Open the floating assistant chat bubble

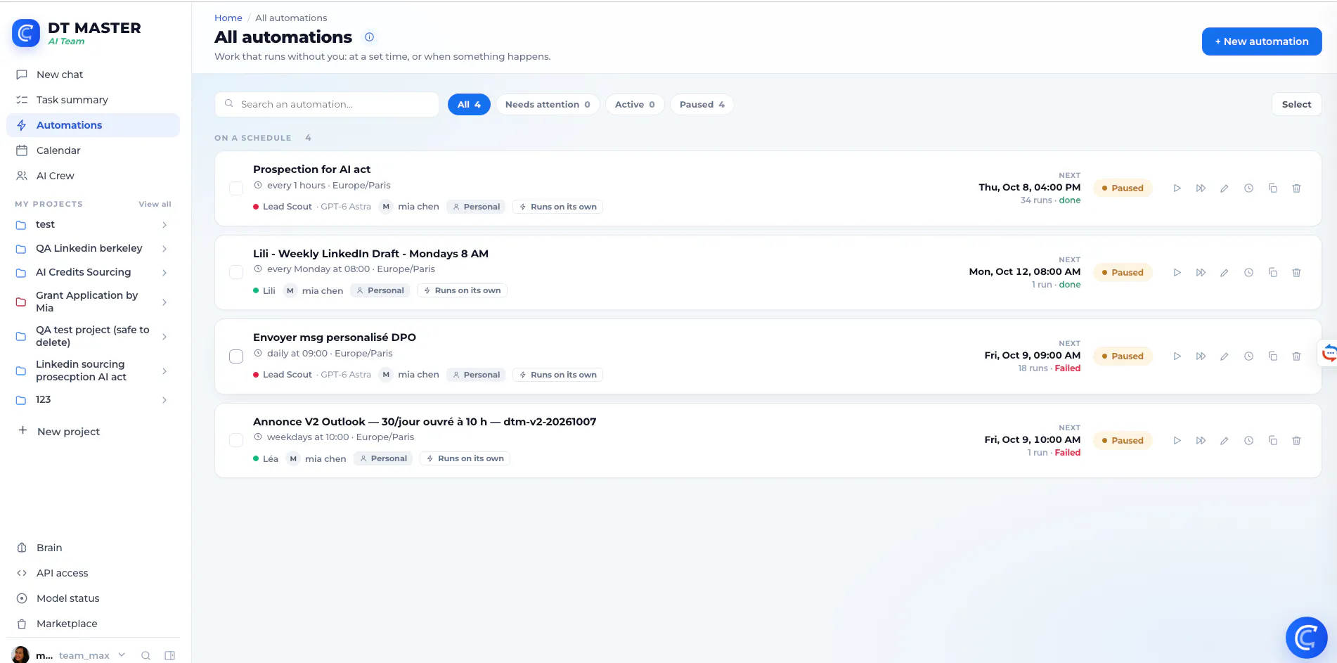(1306, 638)
